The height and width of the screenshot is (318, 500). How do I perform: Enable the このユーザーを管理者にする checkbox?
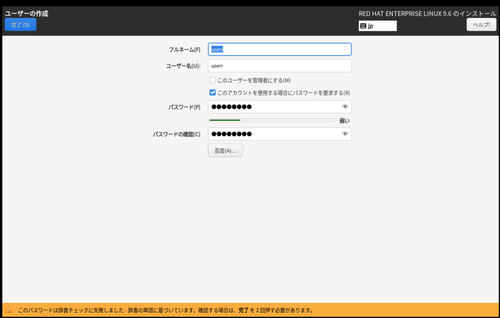tap(212, 80)
